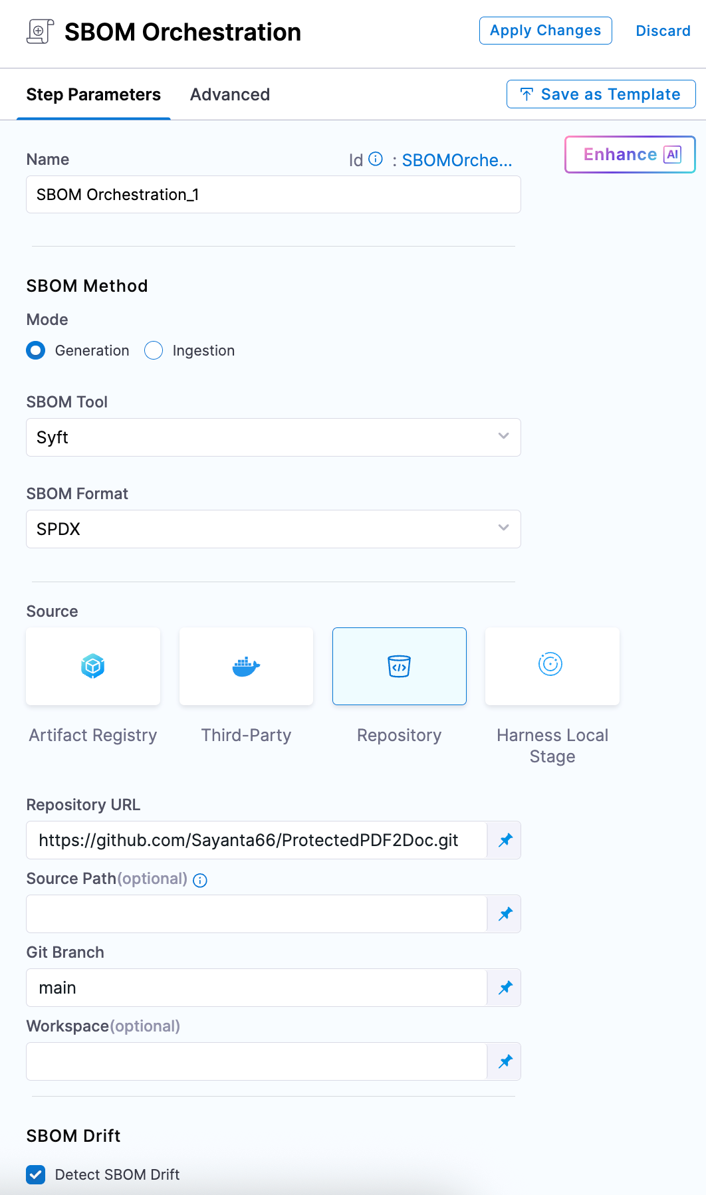The width and height of the screenshot is (706, 1195).
Task: Click the Apply Changes button
Action: (x=545, y=31)
